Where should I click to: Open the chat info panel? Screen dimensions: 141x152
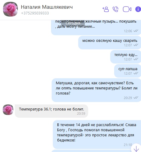click(138, 9)
